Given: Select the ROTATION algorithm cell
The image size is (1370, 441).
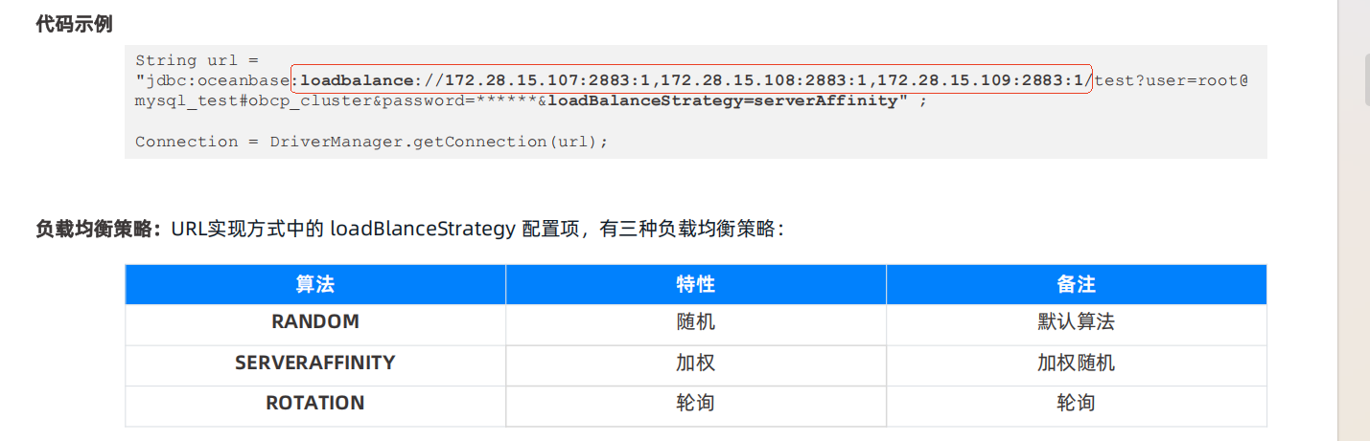Looking at the screenshot, I should tap(315, 404).
